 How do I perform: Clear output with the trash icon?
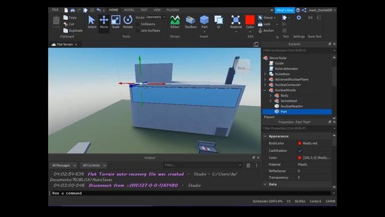tap(248, 165)
